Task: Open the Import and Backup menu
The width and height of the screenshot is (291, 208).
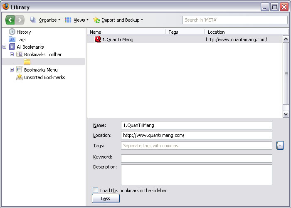Action: click(x=123, y=20)
